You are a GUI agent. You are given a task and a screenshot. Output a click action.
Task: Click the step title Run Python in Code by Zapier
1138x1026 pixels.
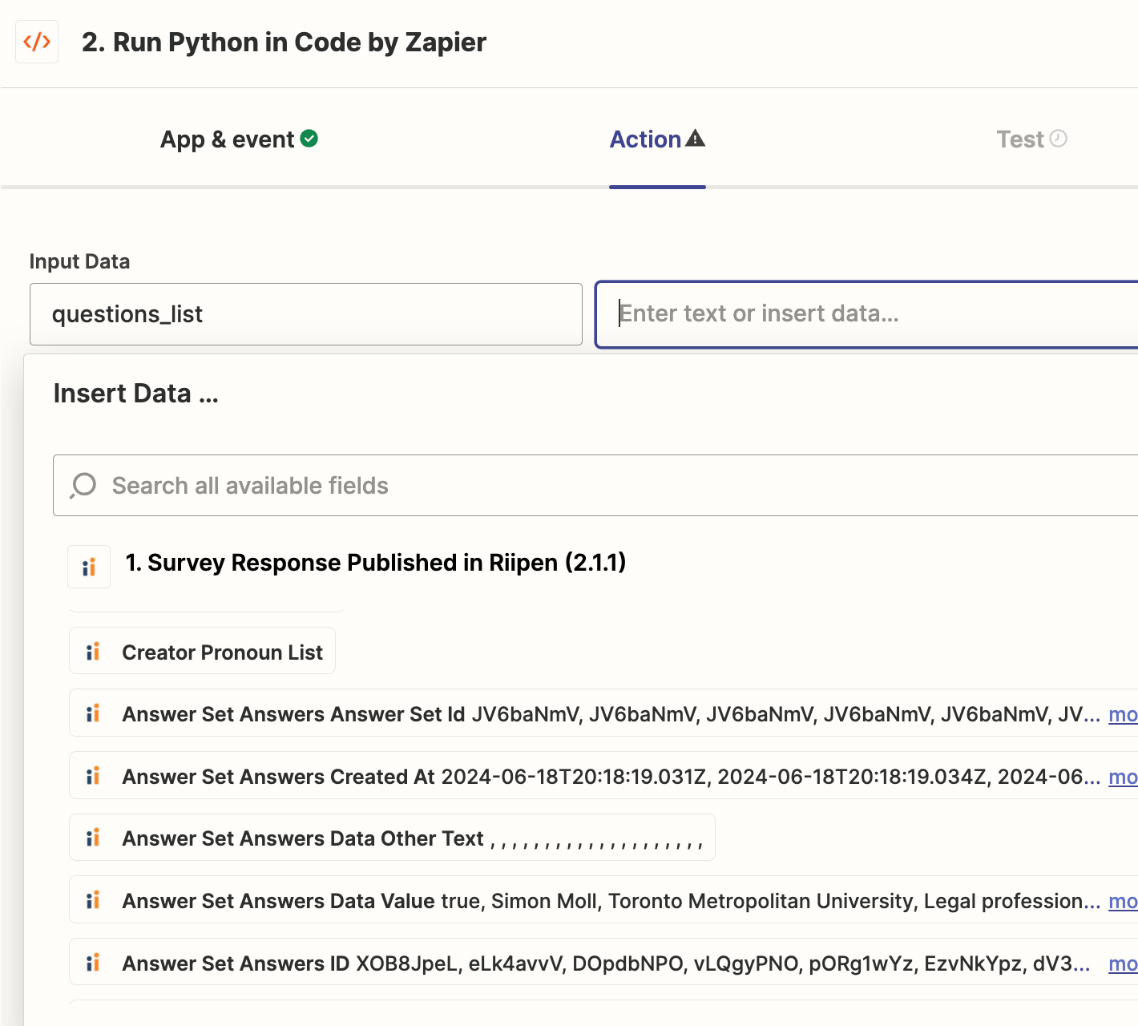[x=284, y=42]
